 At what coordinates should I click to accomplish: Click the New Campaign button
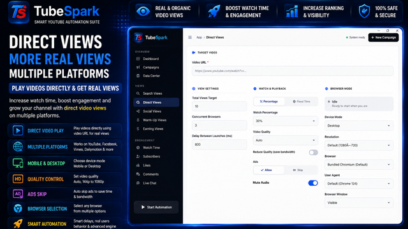point(383,38)
